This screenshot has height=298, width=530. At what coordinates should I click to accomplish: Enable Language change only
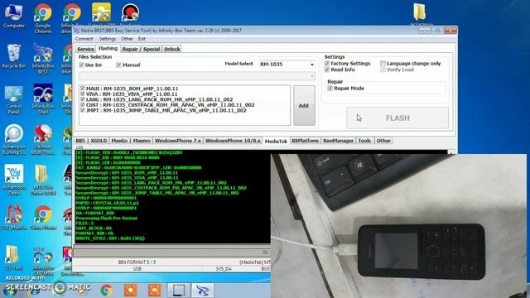383,64
